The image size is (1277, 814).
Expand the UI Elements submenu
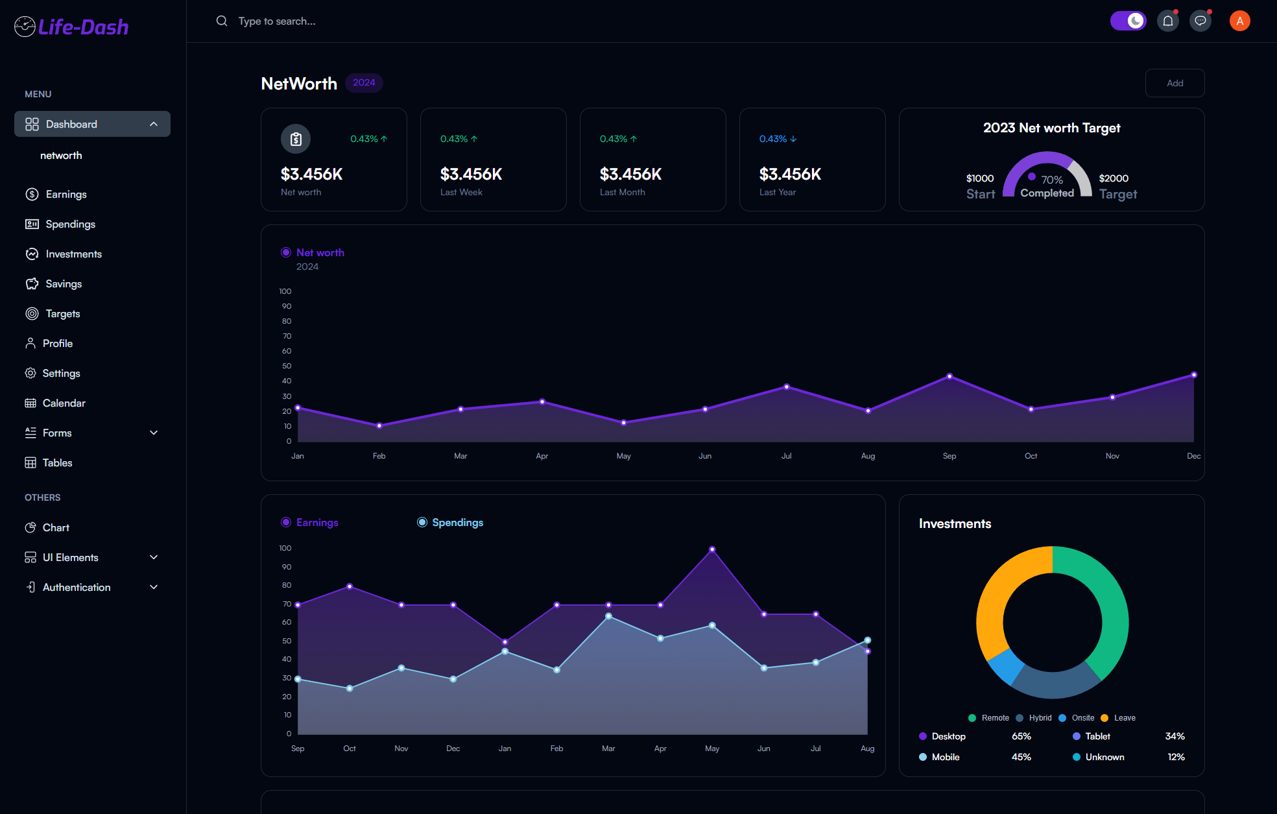click(154, 557)
